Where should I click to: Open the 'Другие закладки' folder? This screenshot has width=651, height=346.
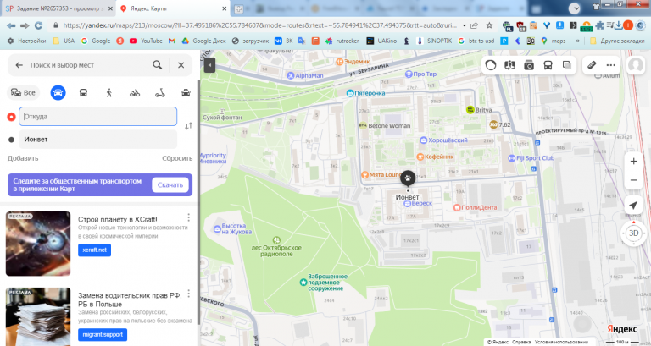[617, 41]
